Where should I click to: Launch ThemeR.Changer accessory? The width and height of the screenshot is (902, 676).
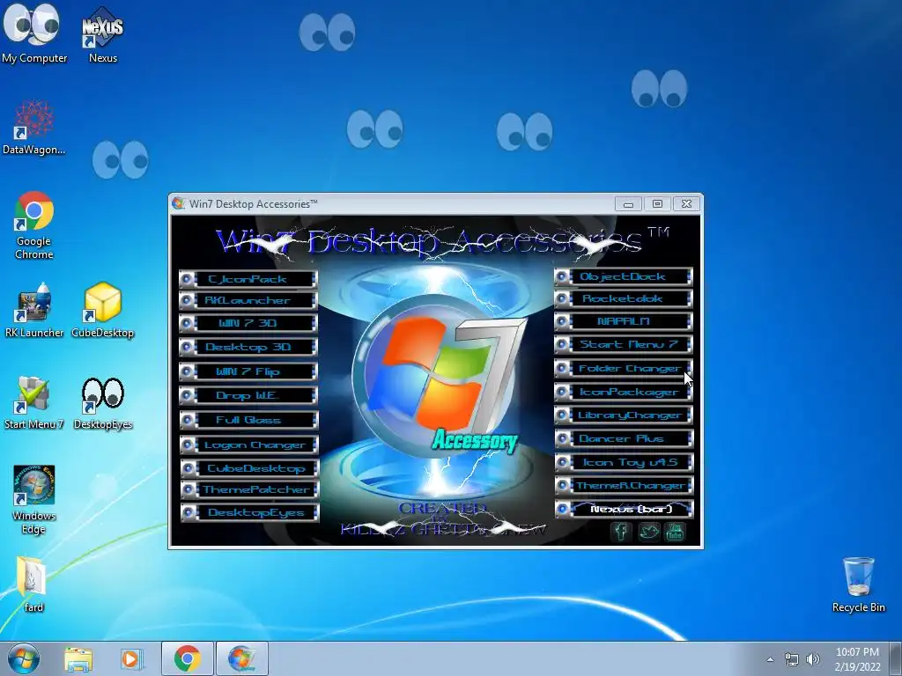(624, 486)
